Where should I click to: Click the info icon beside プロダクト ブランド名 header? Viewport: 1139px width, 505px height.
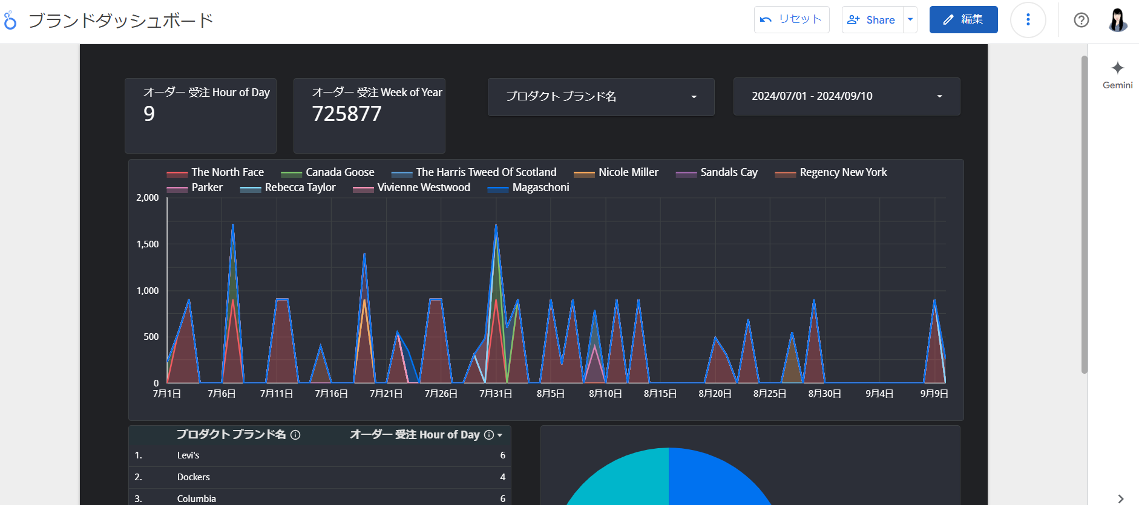(295, 435)
